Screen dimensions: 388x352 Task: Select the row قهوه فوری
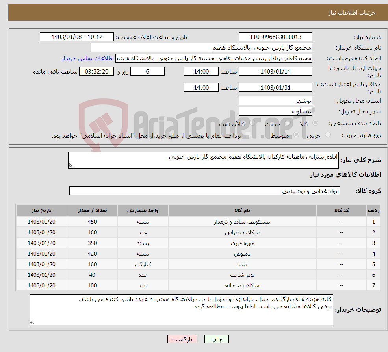(x=198, y=243)
